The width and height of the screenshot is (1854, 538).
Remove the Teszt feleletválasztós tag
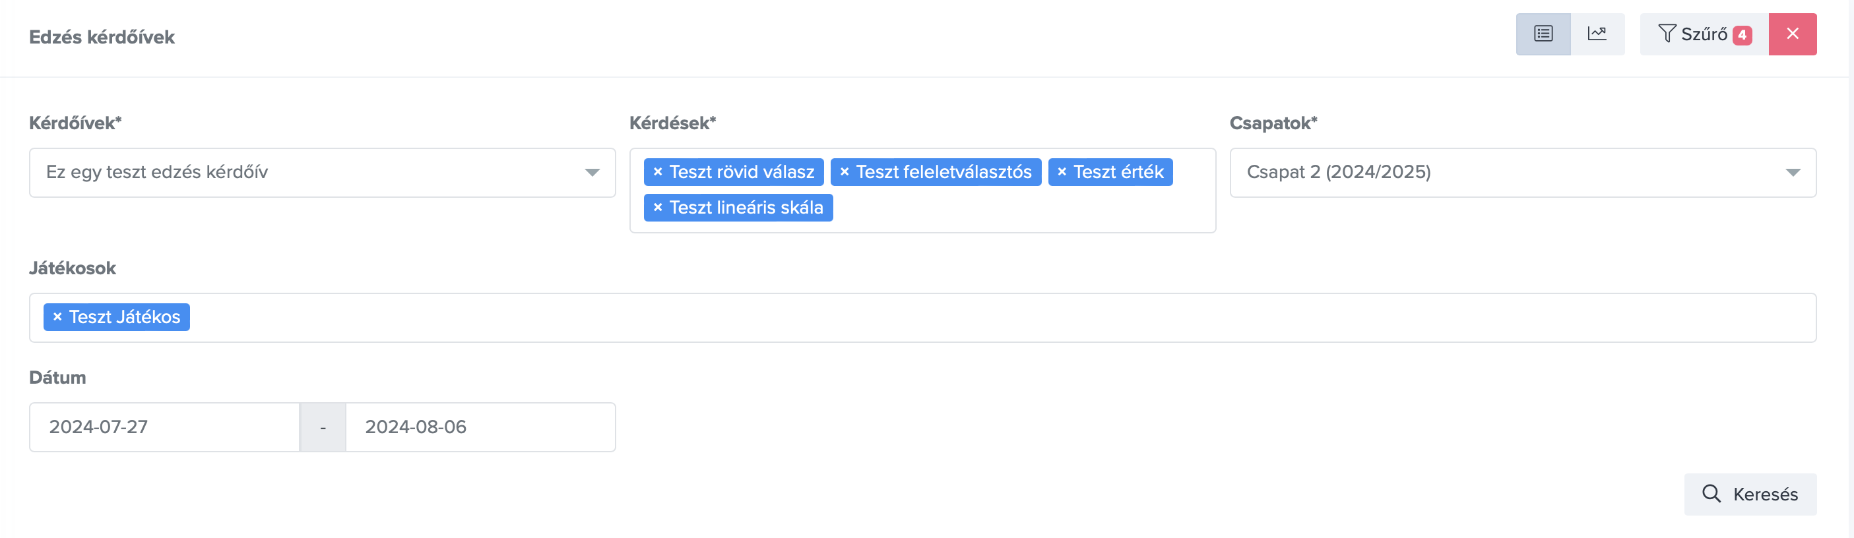point(845,172)
